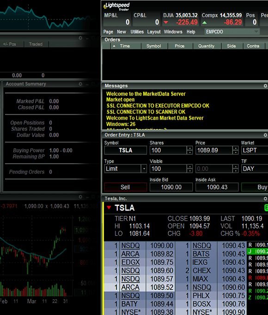Select the BATY bid at 1089.44

(x=140, y=304)
